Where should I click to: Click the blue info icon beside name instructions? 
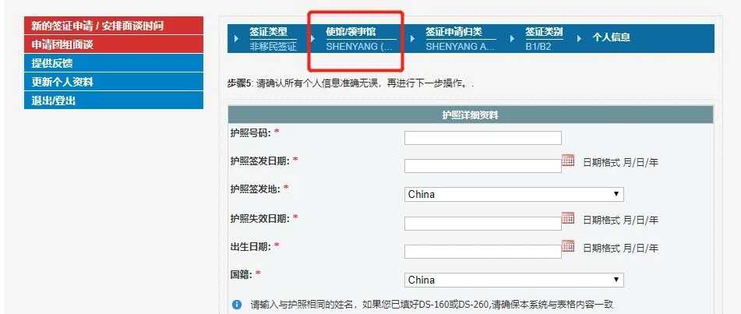pos(237,305)
